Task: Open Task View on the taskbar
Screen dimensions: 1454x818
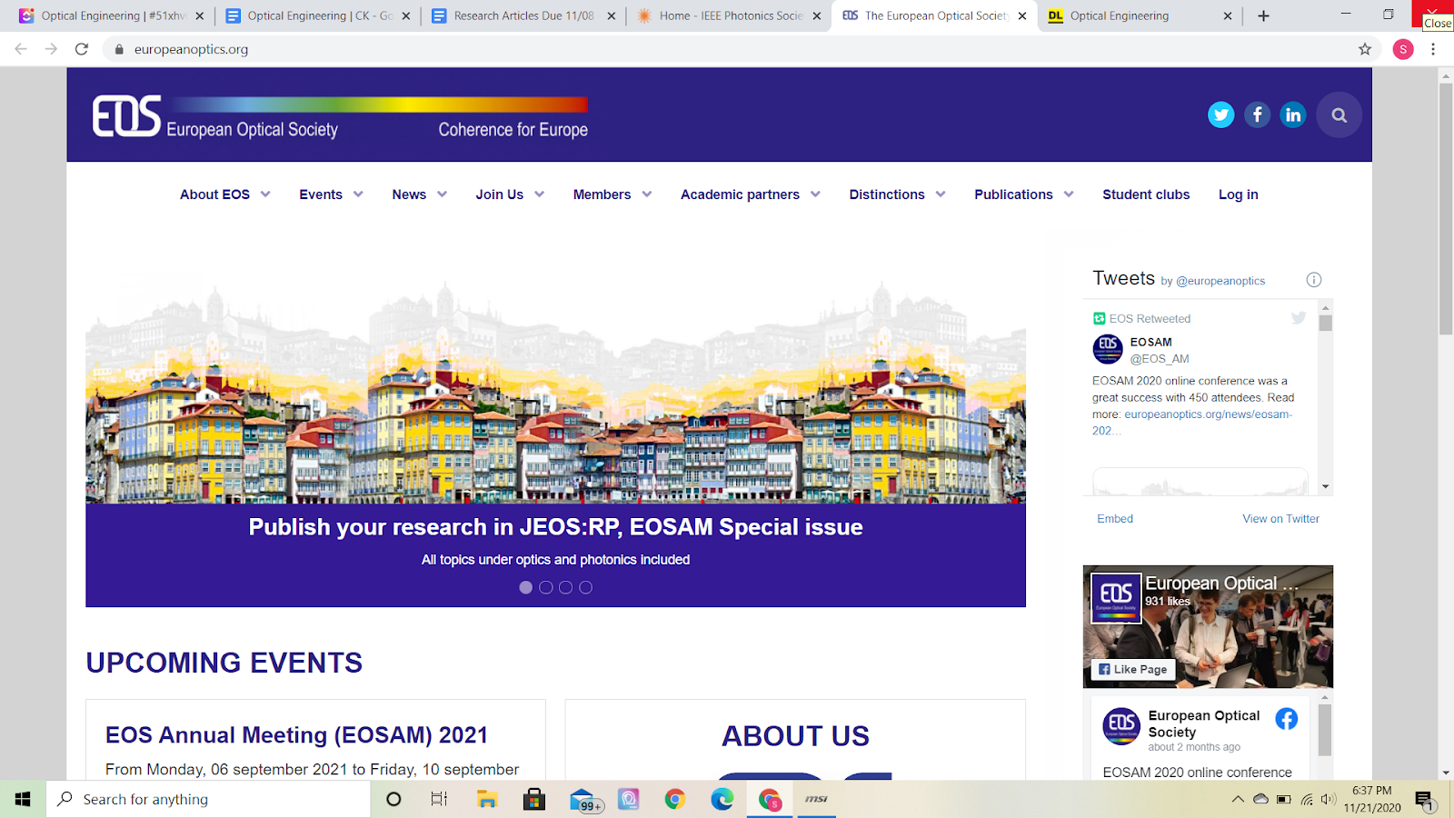Action: (x=439, y=799)
